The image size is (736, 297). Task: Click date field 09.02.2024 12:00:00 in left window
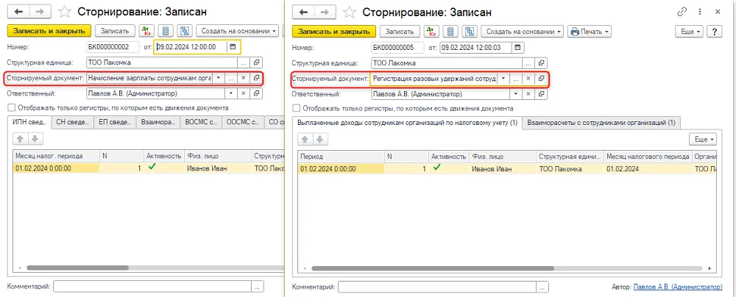pyautogui.click(x=191, y=47)
